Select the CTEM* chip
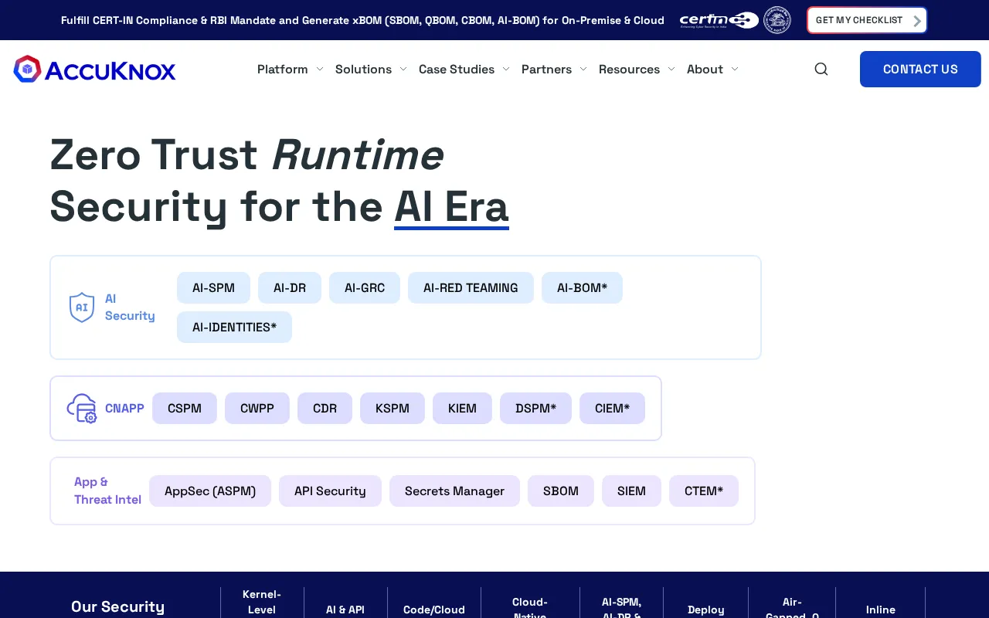 tap(704, 491)
